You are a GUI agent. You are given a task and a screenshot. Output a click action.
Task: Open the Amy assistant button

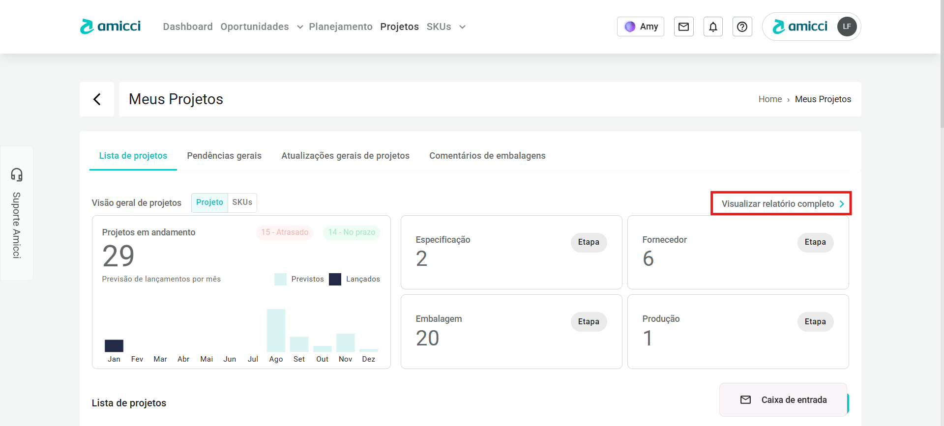tap(641, 27)
